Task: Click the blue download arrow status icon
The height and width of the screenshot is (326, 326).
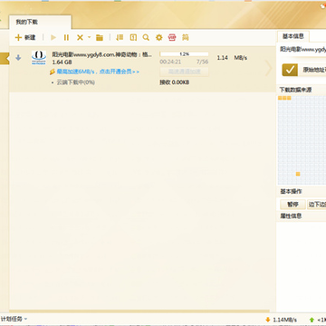Action: point(18,57)
